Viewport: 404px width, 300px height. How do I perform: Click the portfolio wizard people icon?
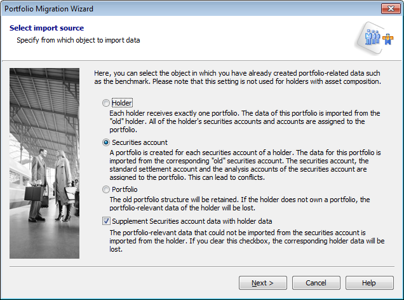coord(377,37)
